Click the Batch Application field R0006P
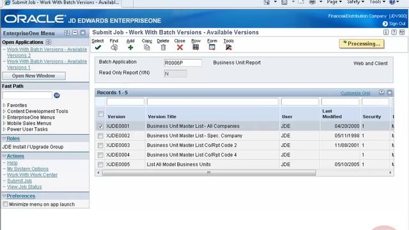The image size is (409, 230). click(183, 63)
